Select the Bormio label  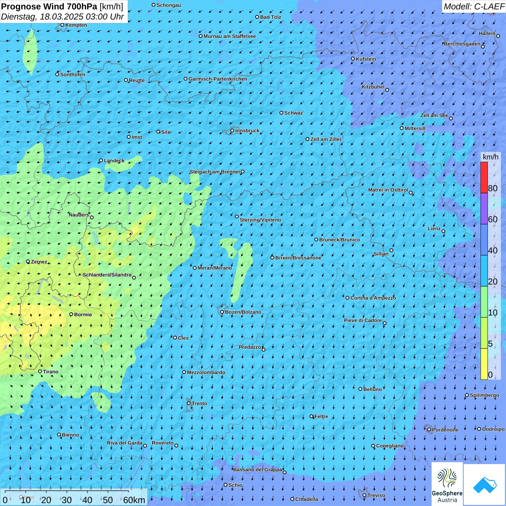click(83, 314)
